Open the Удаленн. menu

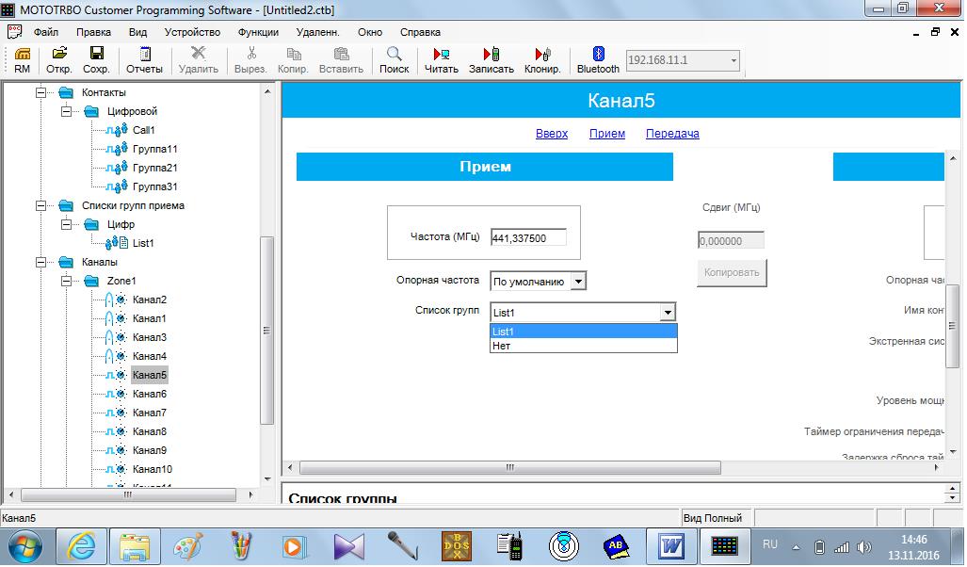[317, 32]
